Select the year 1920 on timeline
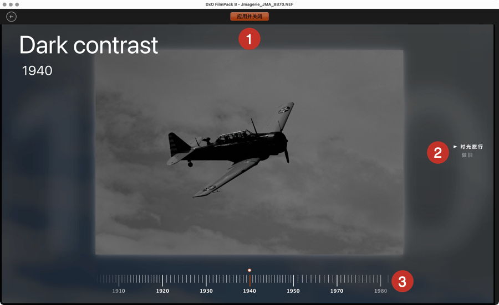 [162, 291]
